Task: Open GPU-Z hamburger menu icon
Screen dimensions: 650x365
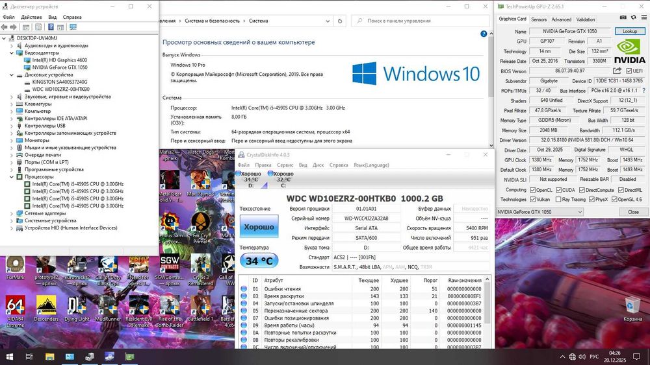Action: coord(643,18)
